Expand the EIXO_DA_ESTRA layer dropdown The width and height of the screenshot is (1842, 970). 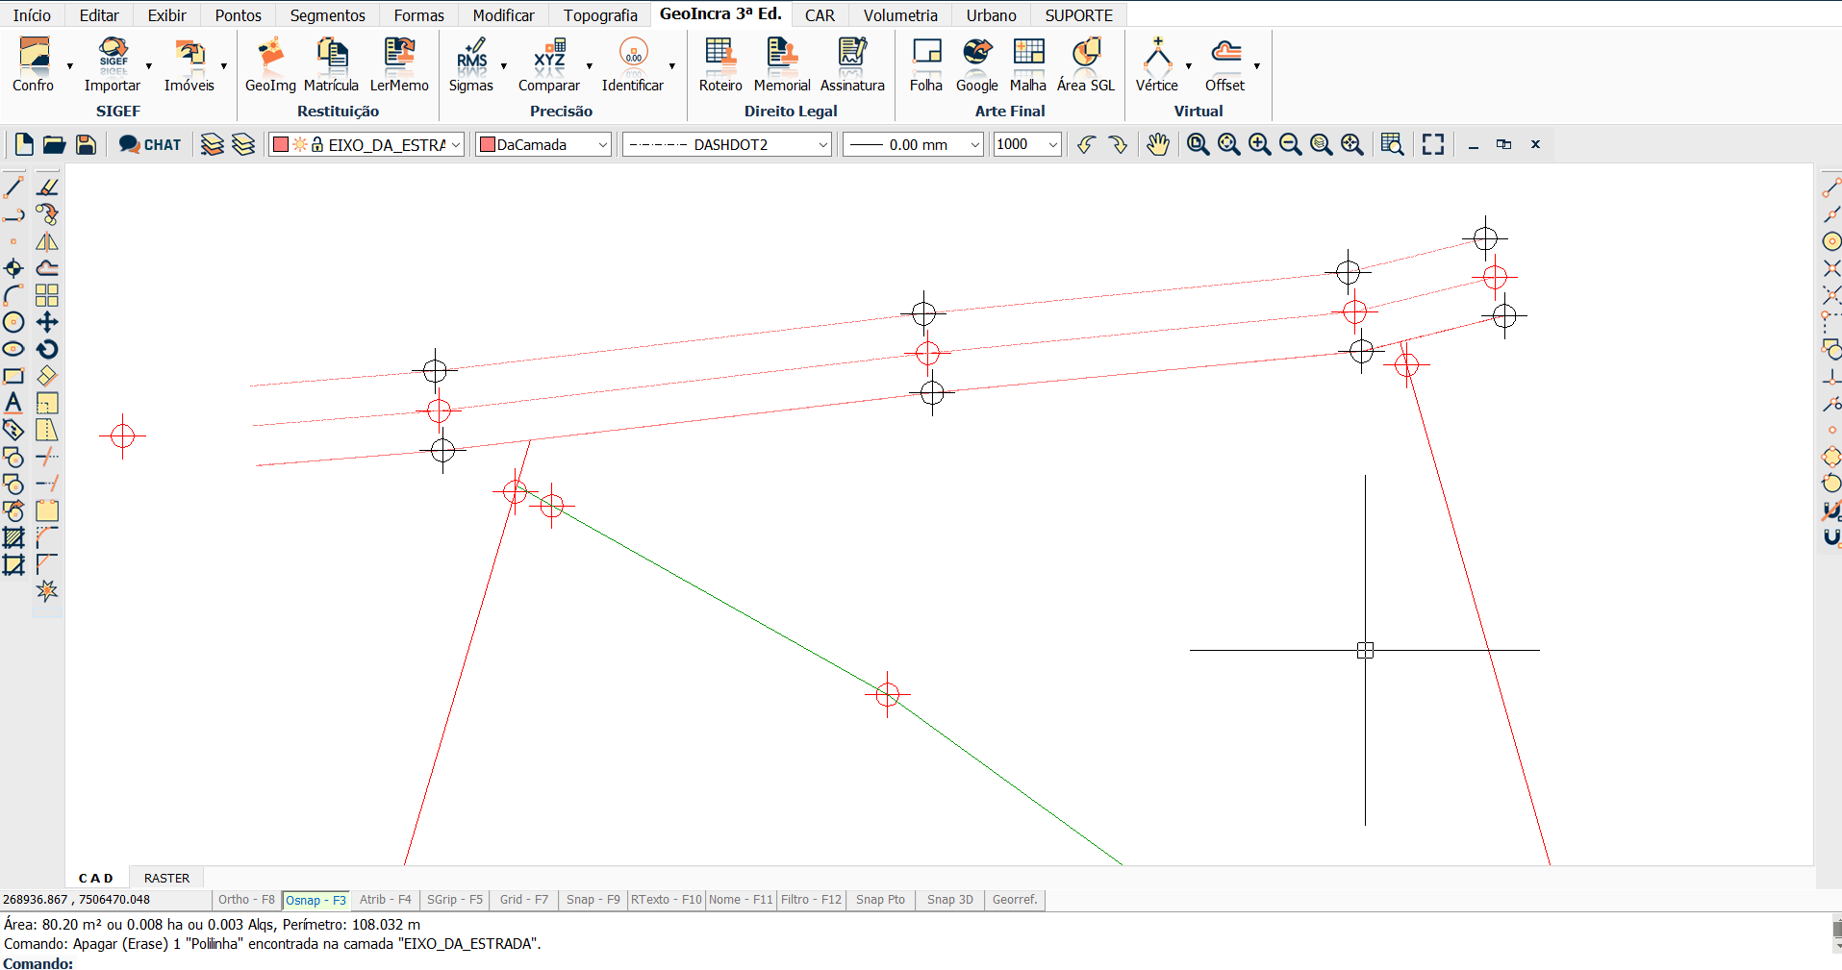[x=456, y=144]
